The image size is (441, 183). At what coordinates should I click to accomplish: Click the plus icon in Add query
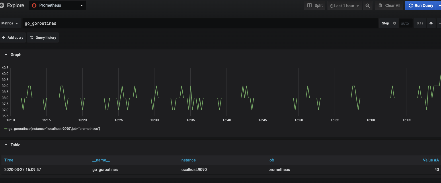[x=3, y=38]
